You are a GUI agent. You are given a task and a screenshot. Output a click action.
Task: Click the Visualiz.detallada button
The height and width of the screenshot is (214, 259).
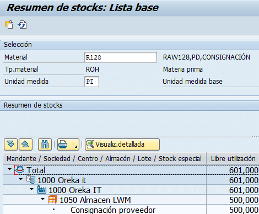point(122,145)
